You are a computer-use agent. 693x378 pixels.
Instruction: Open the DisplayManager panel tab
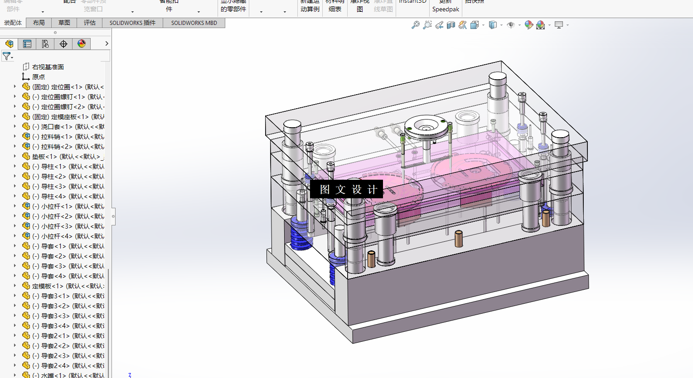tap(82, 44)
